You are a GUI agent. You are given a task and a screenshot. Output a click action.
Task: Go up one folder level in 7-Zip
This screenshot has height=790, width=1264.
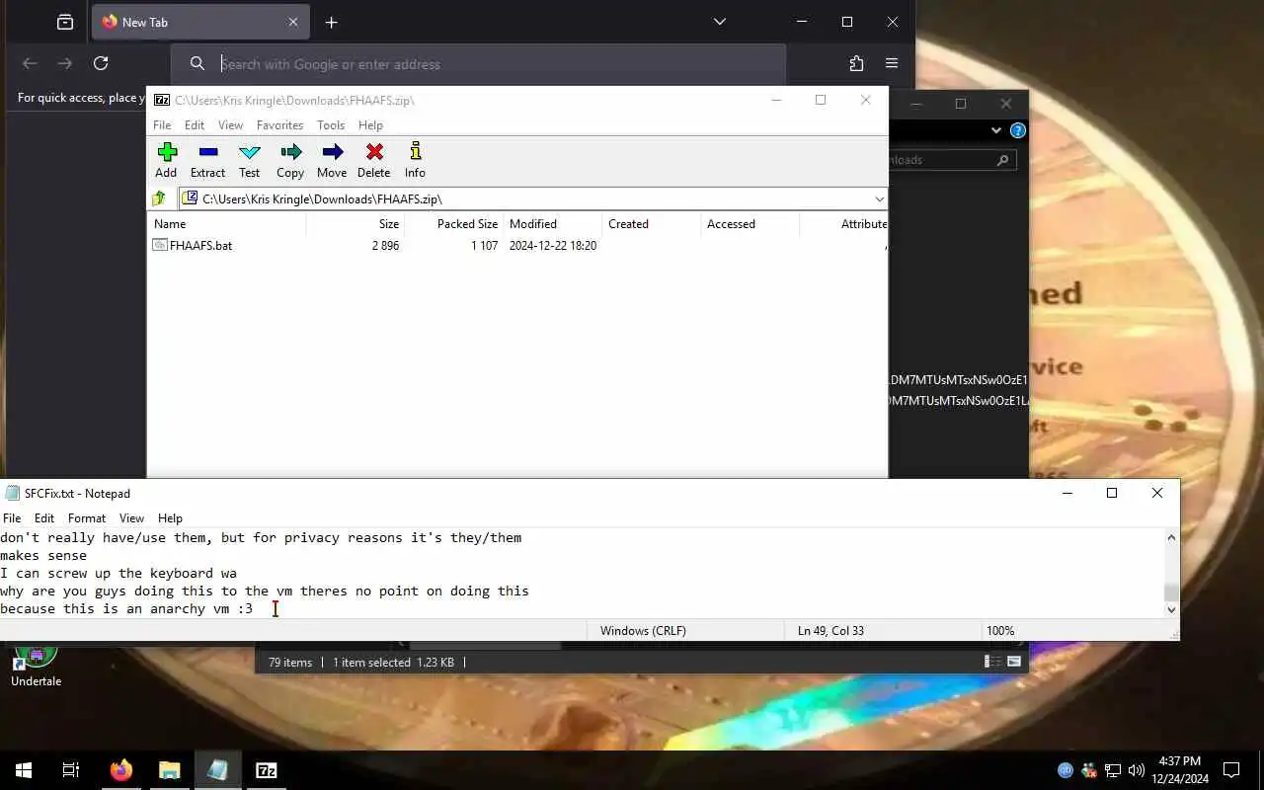tap(159, 198)
